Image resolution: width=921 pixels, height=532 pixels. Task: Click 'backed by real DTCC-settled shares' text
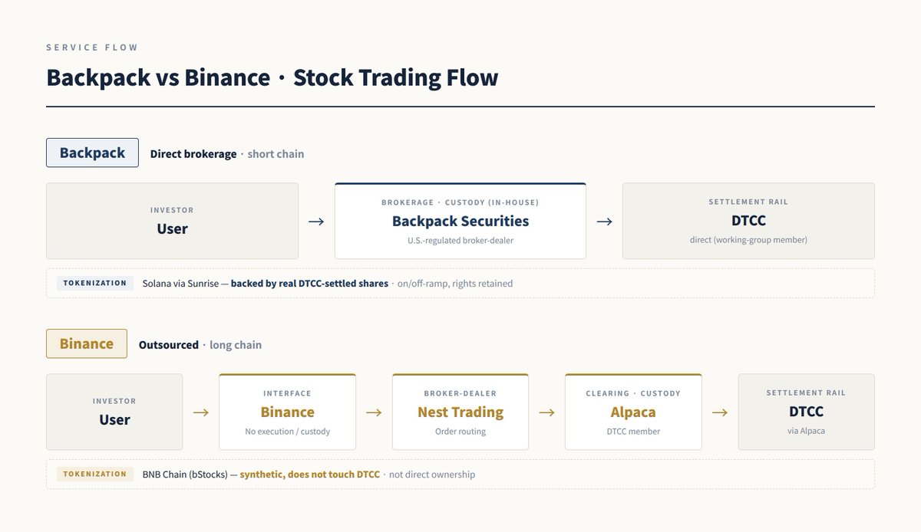click(309, 283)
